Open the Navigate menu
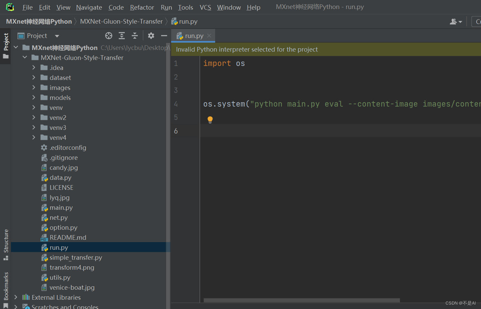The image size is (481, 309). pos(89,7)
